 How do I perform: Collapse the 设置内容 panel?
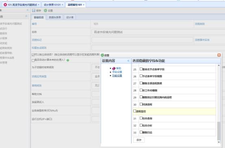coord(128,61)
